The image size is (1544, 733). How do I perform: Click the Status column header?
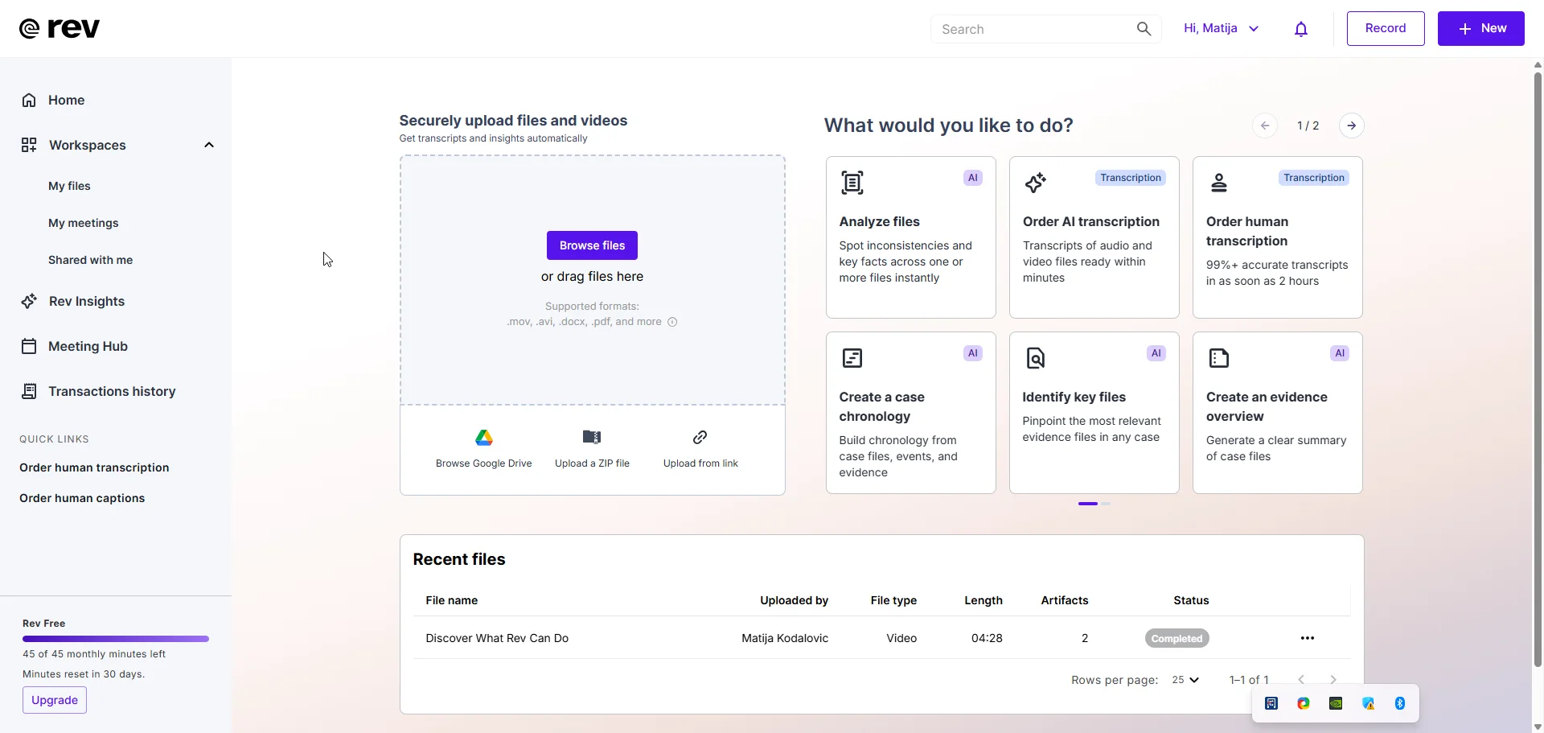[1191, 600]
